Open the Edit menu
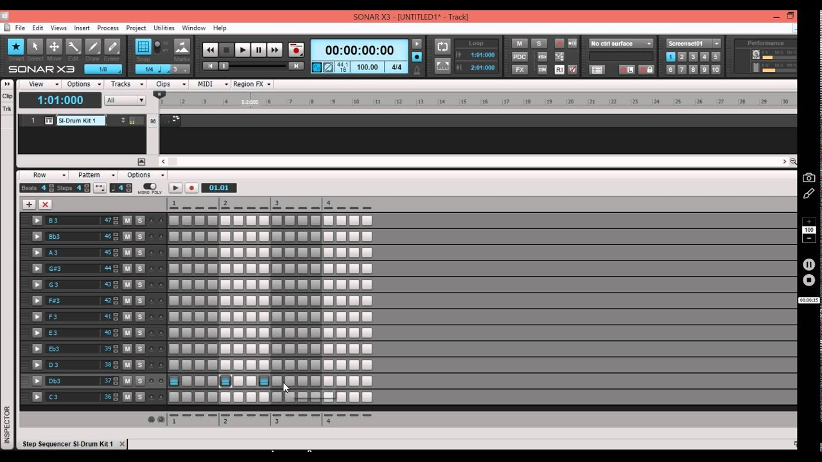The height and width of the screenshot is (462, 822). (x=38, y=28)
